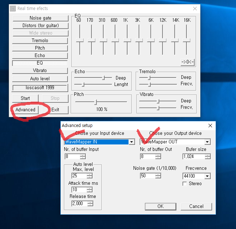236x229 pixels.
Task: Cancel the Advanced setup dialog
Action: coord(196,206)
